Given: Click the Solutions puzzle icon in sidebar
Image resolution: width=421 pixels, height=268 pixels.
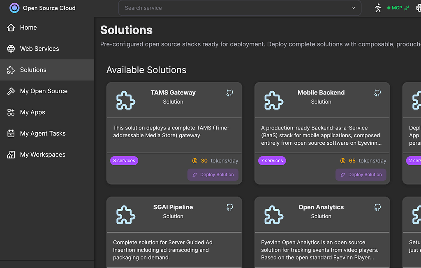Looking at the screenshot, I should (11, 70).
